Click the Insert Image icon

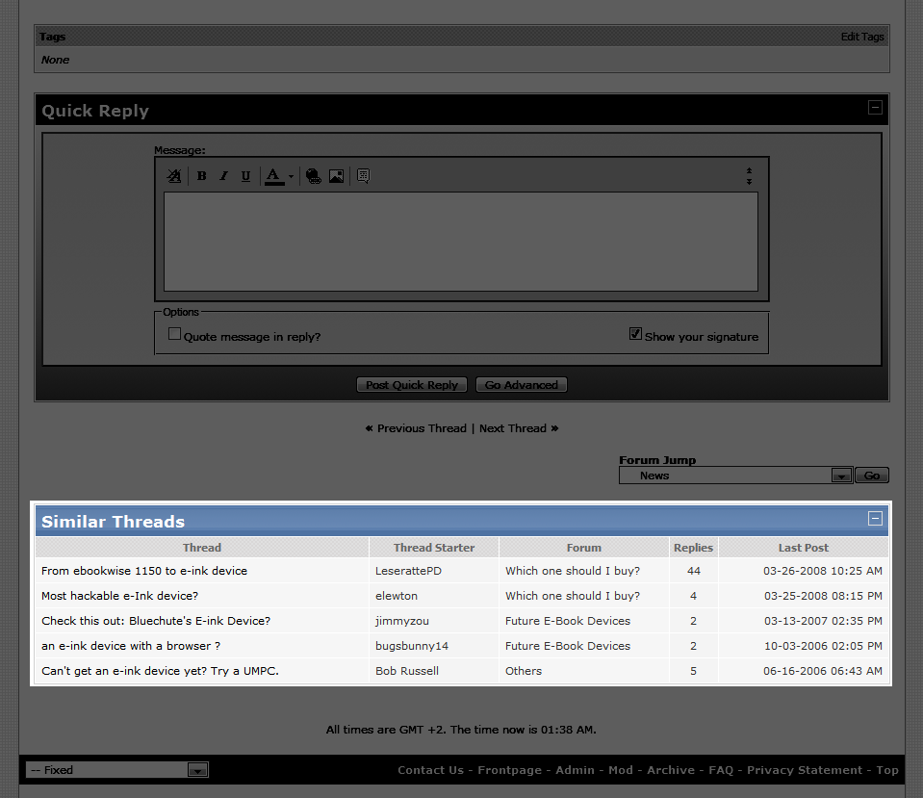click(x=336, y=176)
